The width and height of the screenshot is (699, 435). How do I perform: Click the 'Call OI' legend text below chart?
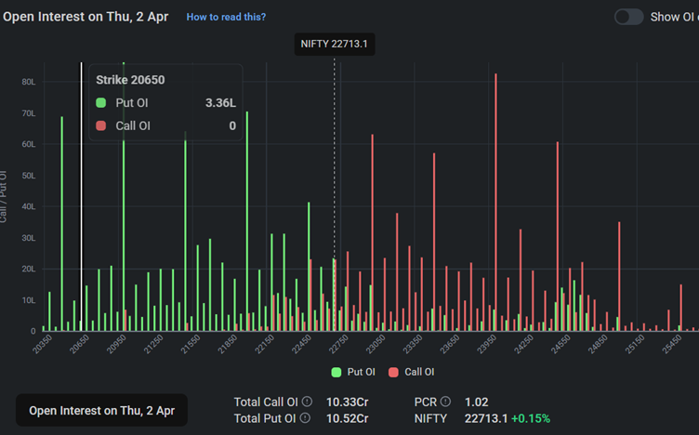(x=418, y=372)
